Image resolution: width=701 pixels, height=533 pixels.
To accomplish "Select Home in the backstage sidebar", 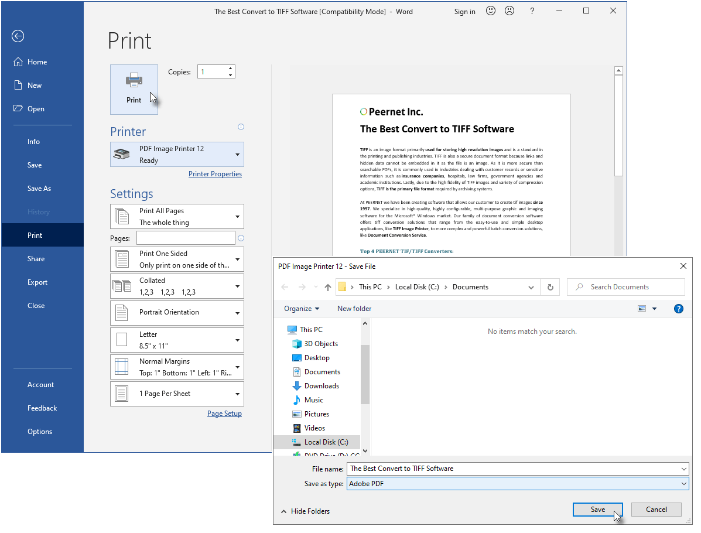I will tap(35, 61).
